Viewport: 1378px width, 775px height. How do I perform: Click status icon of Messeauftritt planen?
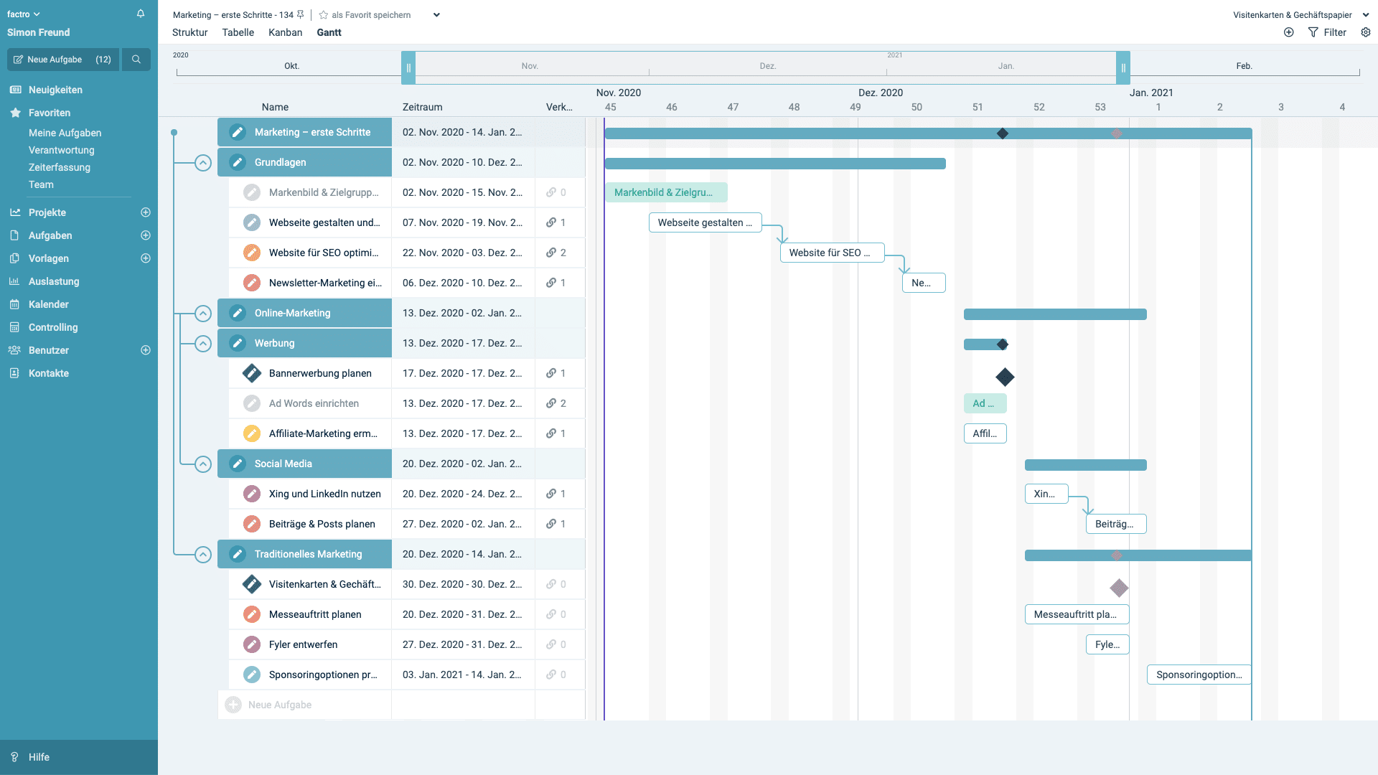click(252, 614)
